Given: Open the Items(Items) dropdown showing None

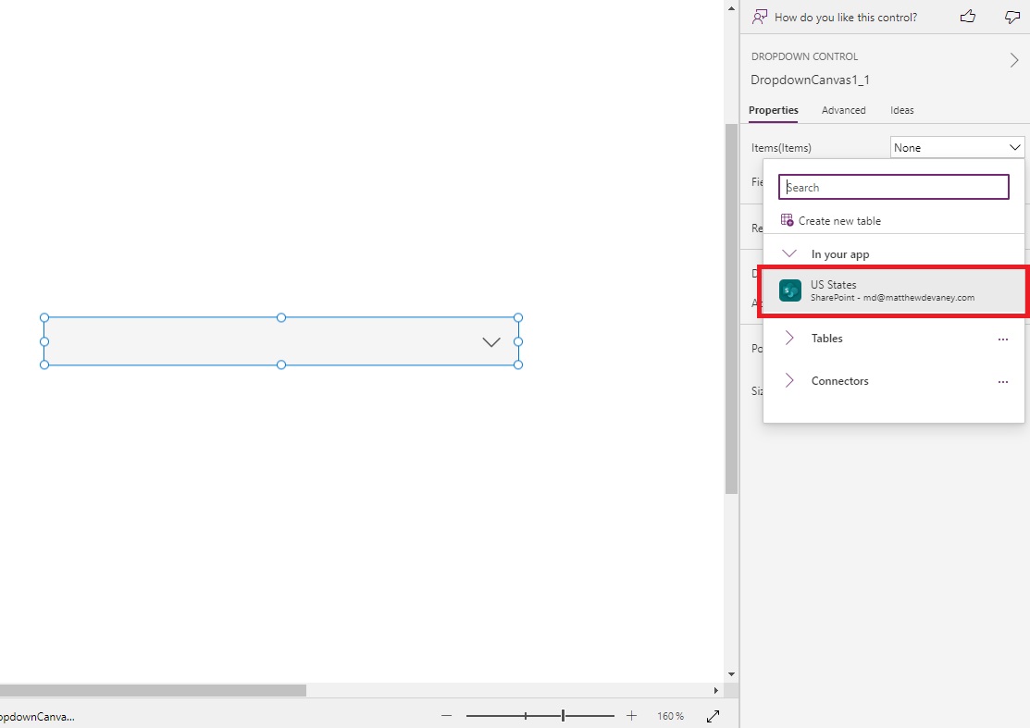Looking at the screenshot, I should point(957,147).
